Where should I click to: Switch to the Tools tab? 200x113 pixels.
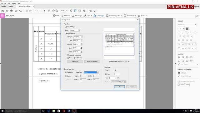point(11,6)
